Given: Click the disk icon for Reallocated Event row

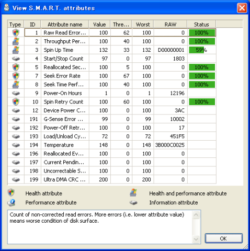Looking at the screenshot, I should [16, 154].
